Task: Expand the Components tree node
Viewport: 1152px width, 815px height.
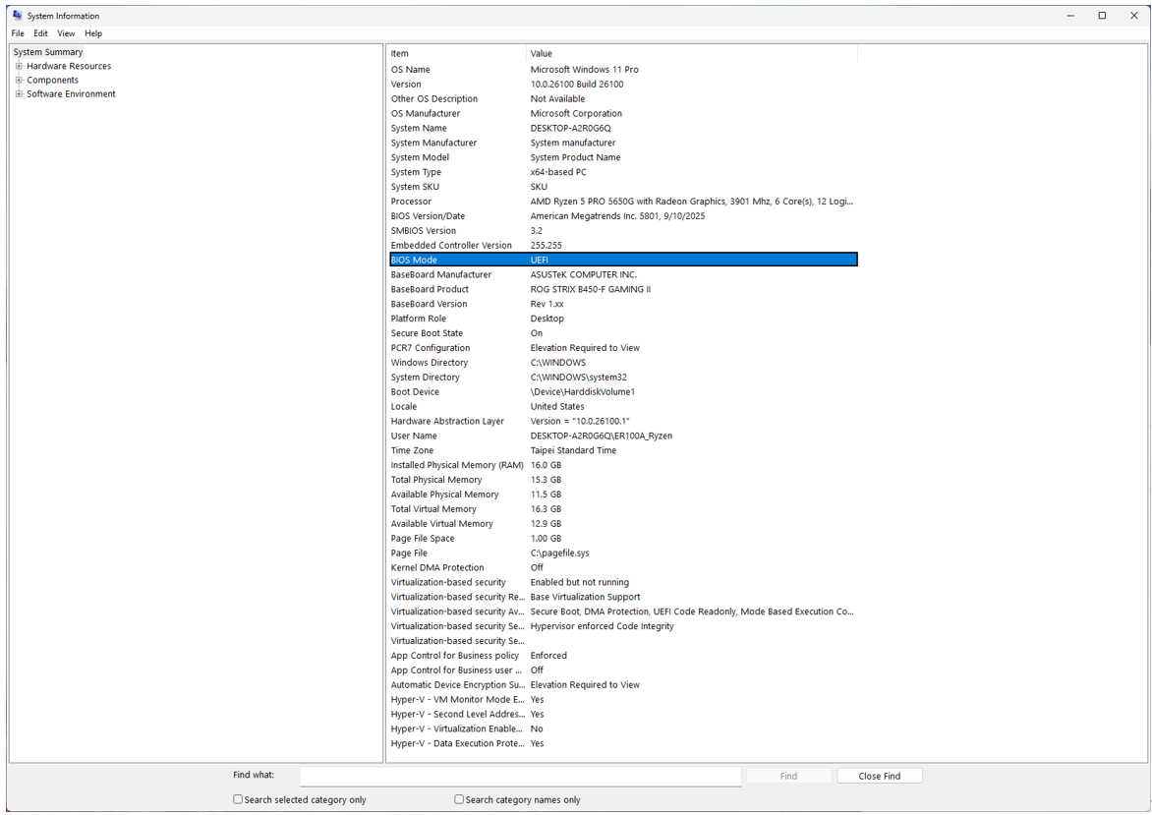Action: tap(19, 81)
